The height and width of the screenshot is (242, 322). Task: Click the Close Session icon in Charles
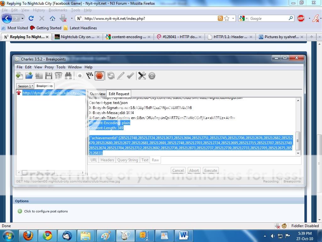pyautogui.click(x=39, y=76)
